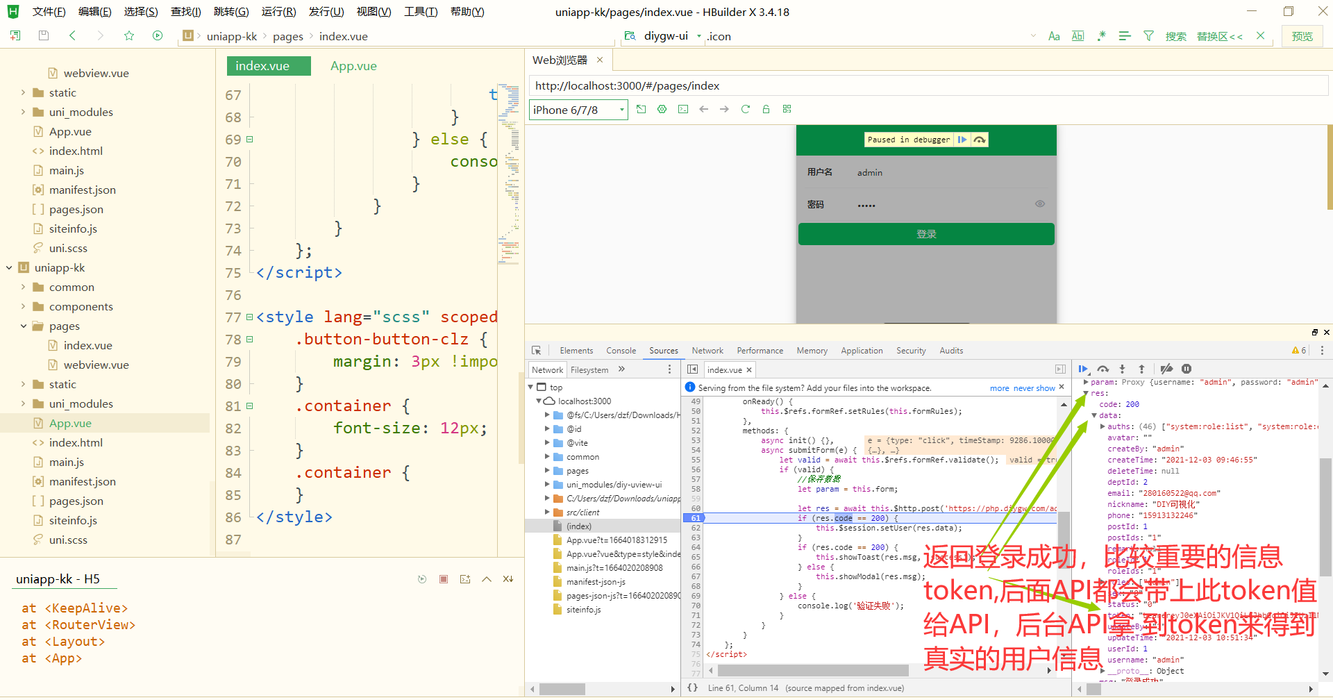This screenshot has width=1333, height=700.
Task: Close the Web浏览器 tab
Action: (x=600, y=60)
